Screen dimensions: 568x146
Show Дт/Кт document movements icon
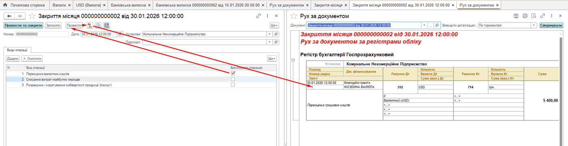tap(90, 25)
